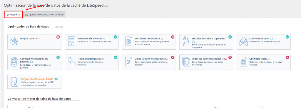Viewport: 301px width, 108px height.
Task: Click the LiteSpeed optimization page title
Action: tap(53, 5)
